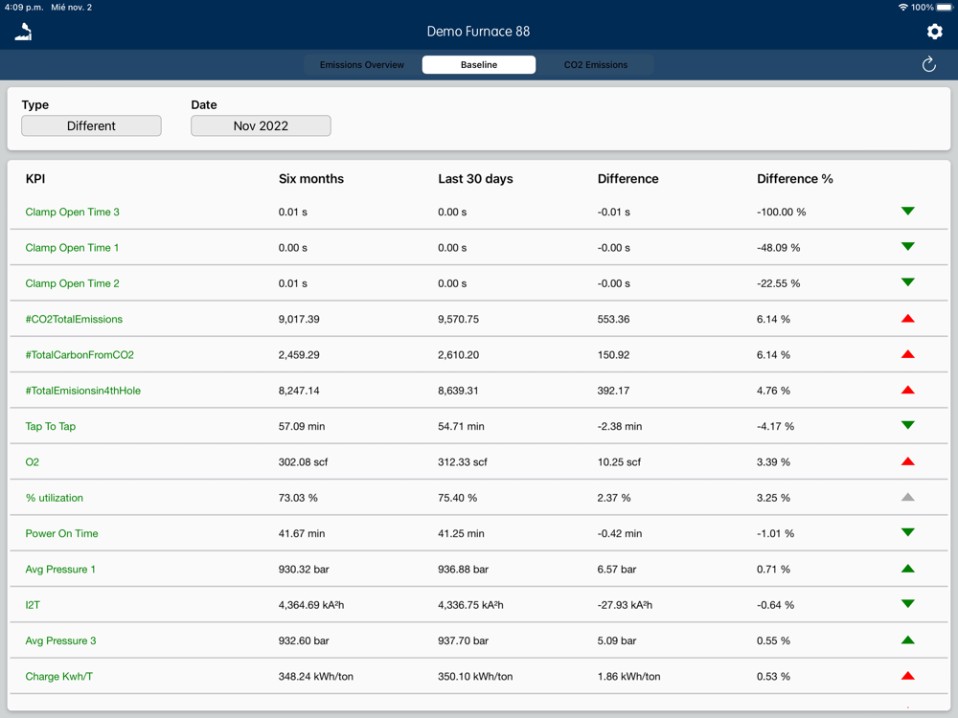Open the #TotalCarbonFromCO2 KPI link
Viewport: 958px width, 718px height.
80,355
